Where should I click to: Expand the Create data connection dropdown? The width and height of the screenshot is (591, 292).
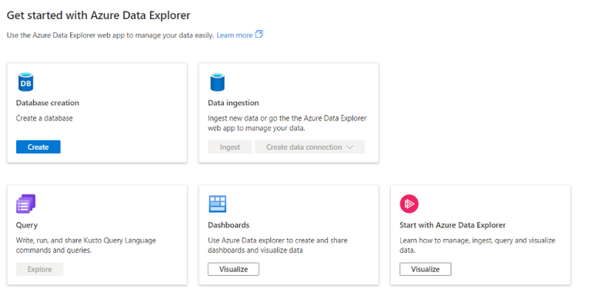coord(309,147)
